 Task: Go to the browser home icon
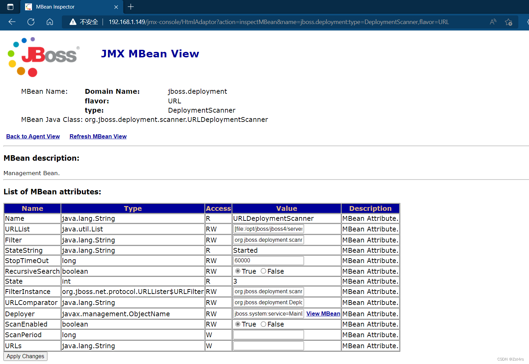click(50, 22)
